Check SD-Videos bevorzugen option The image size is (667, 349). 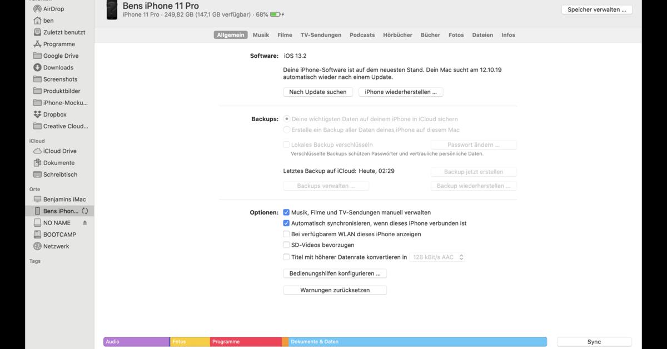coord(286,245)
